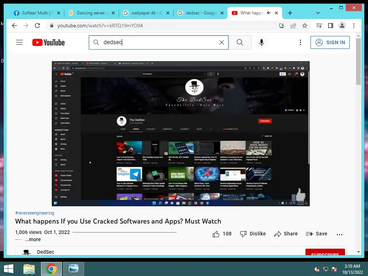Expand the description with ...more

point(33,239)
